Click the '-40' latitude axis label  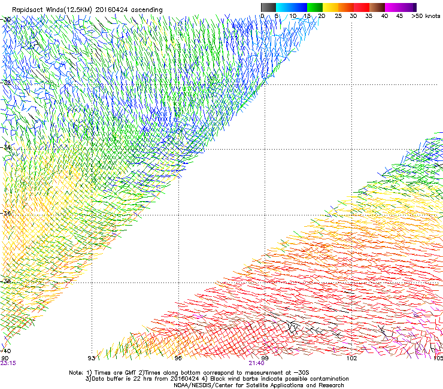[x=5, y=351]
